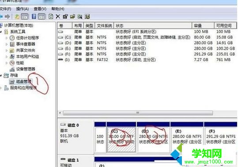This screenshot has height=167, width=238.
Task: Click the Up one level folder icon
Action: [17, 16]
